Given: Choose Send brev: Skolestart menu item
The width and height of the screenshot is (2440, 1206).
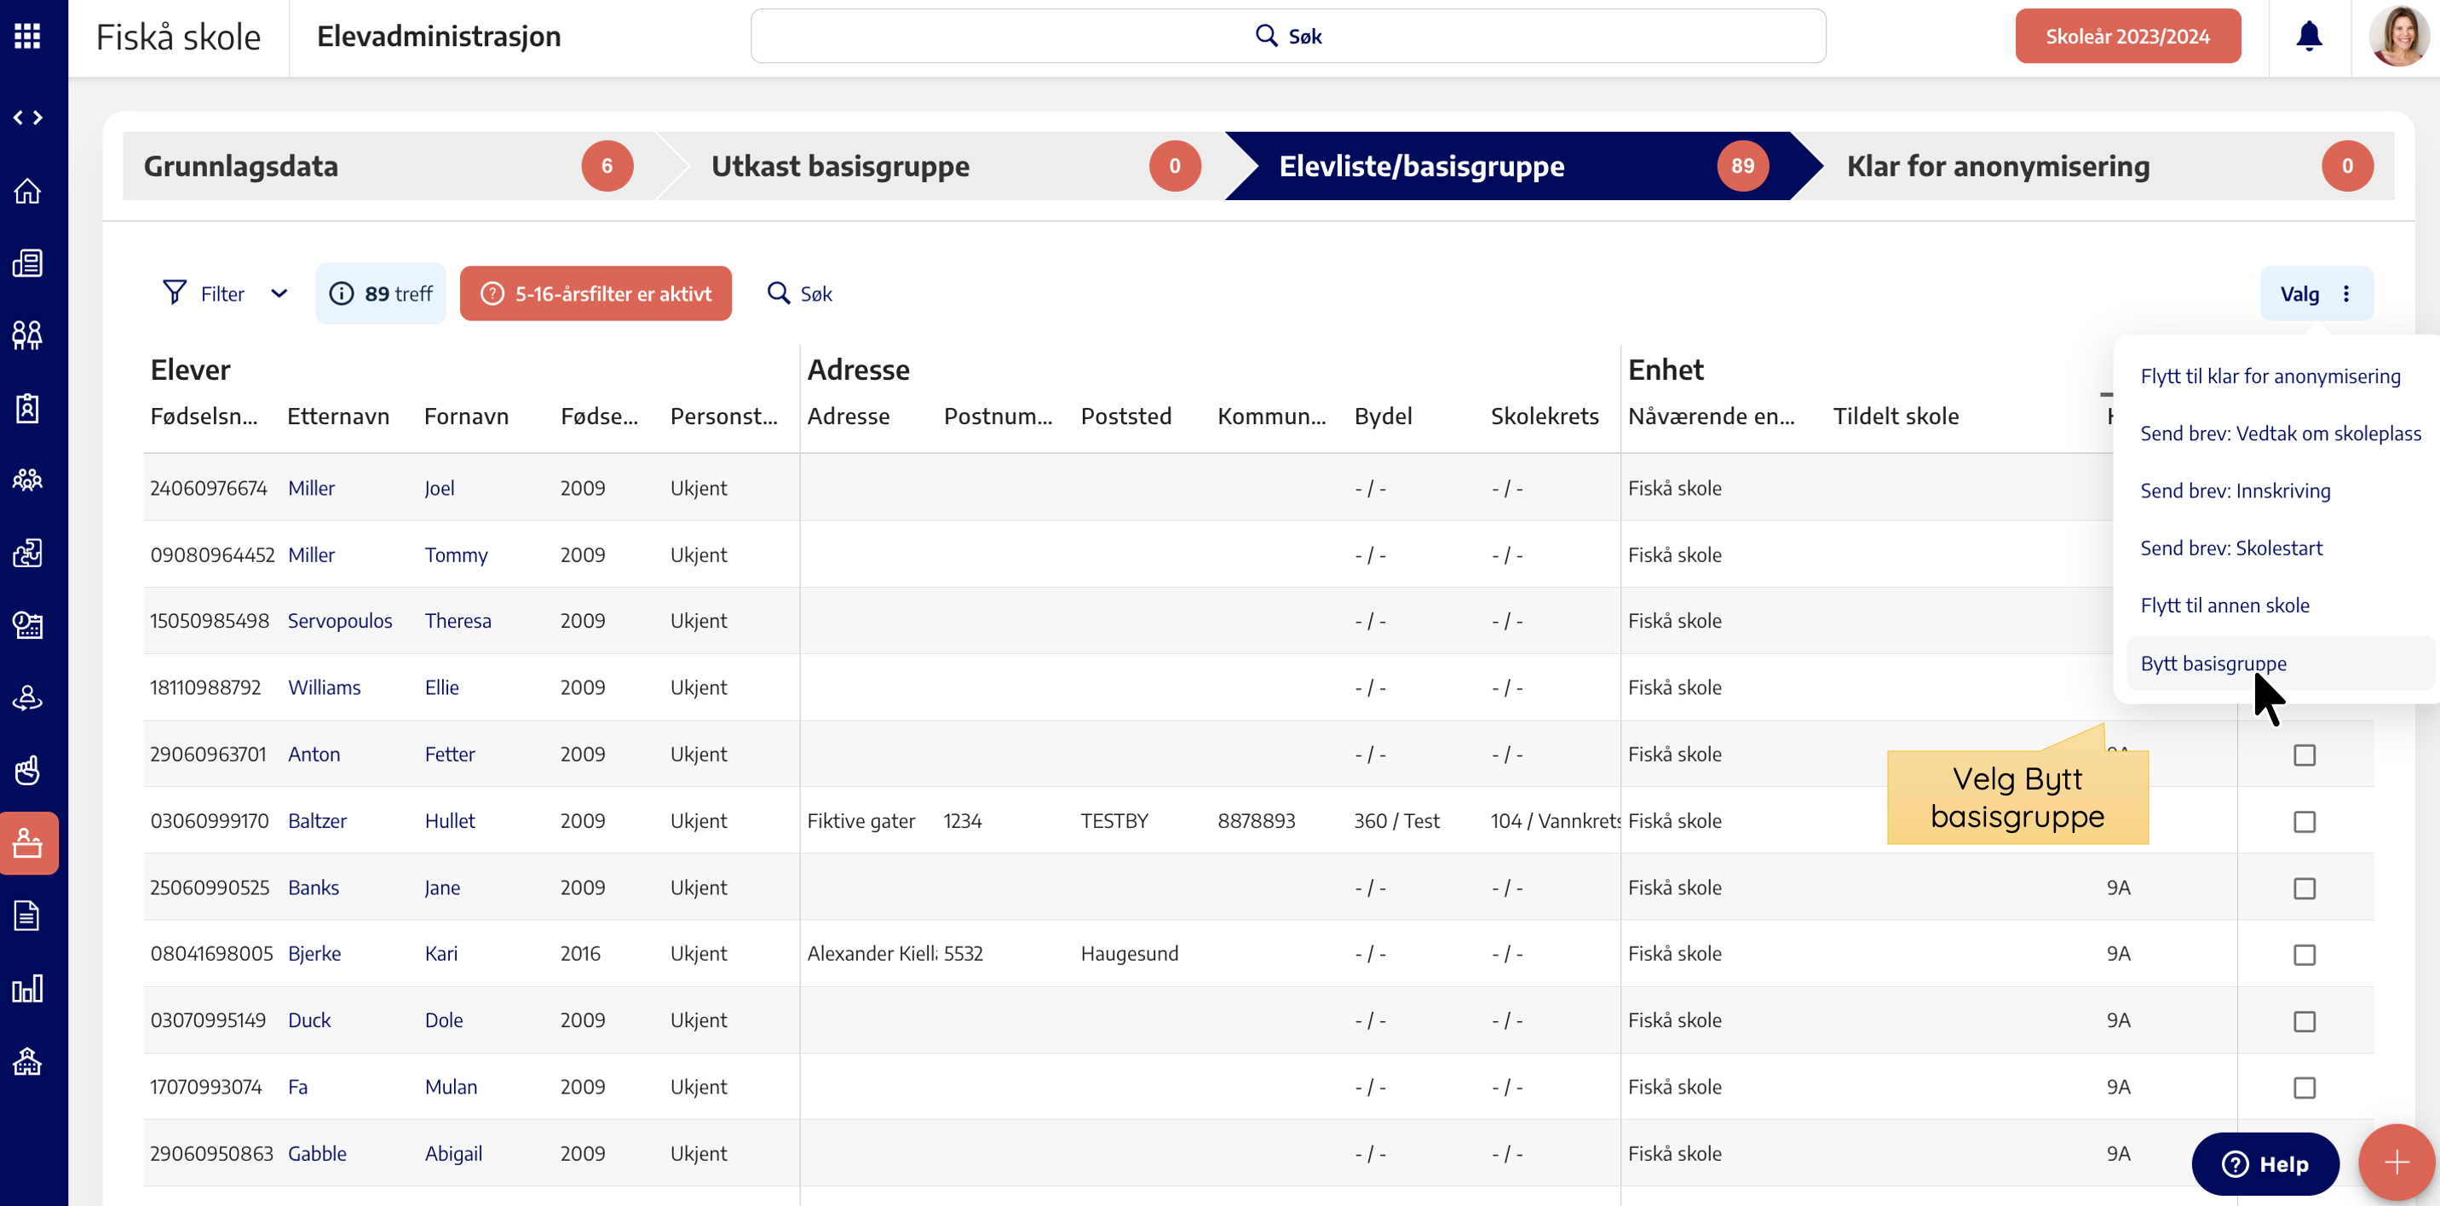Looking at the screenshot, I should tap(2230, 548).
